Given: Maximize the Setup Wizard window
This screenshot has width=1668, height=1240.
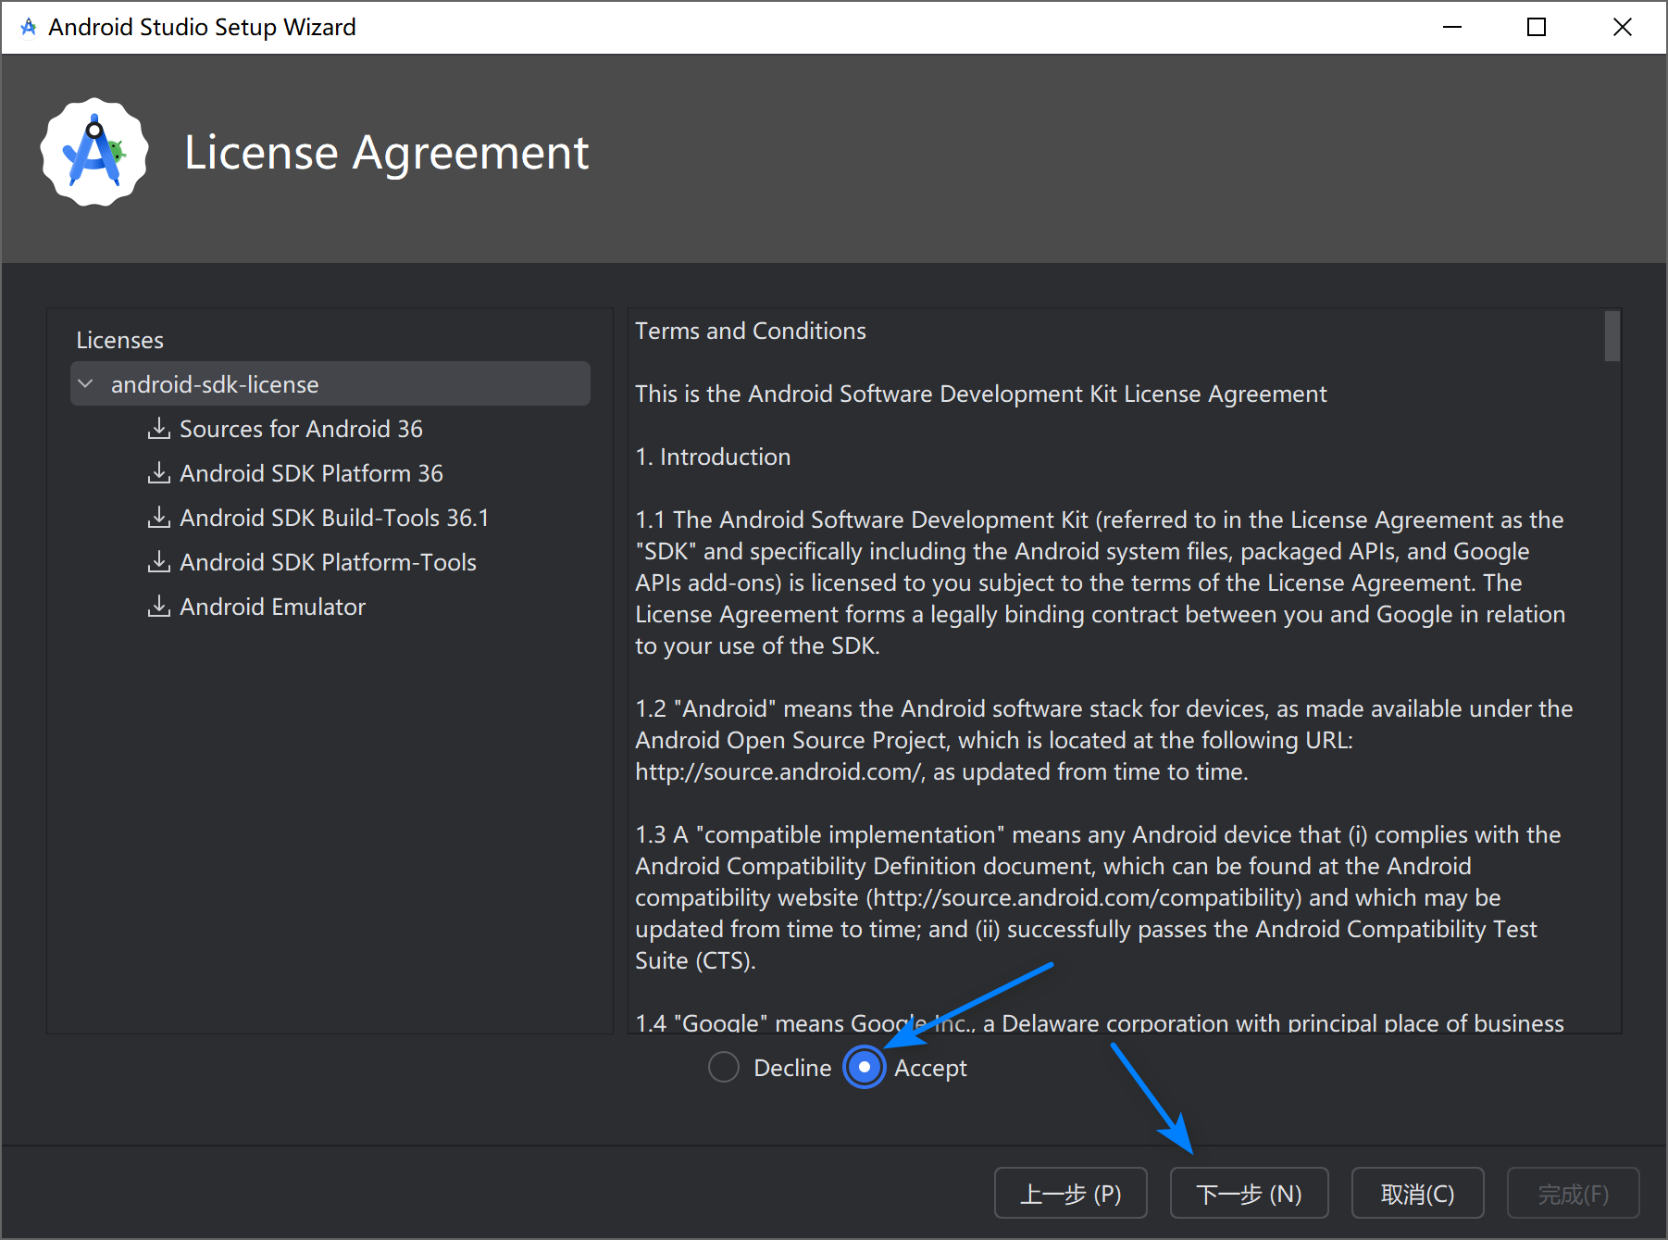Looking at the screenshot, I should click(1537, 27).
